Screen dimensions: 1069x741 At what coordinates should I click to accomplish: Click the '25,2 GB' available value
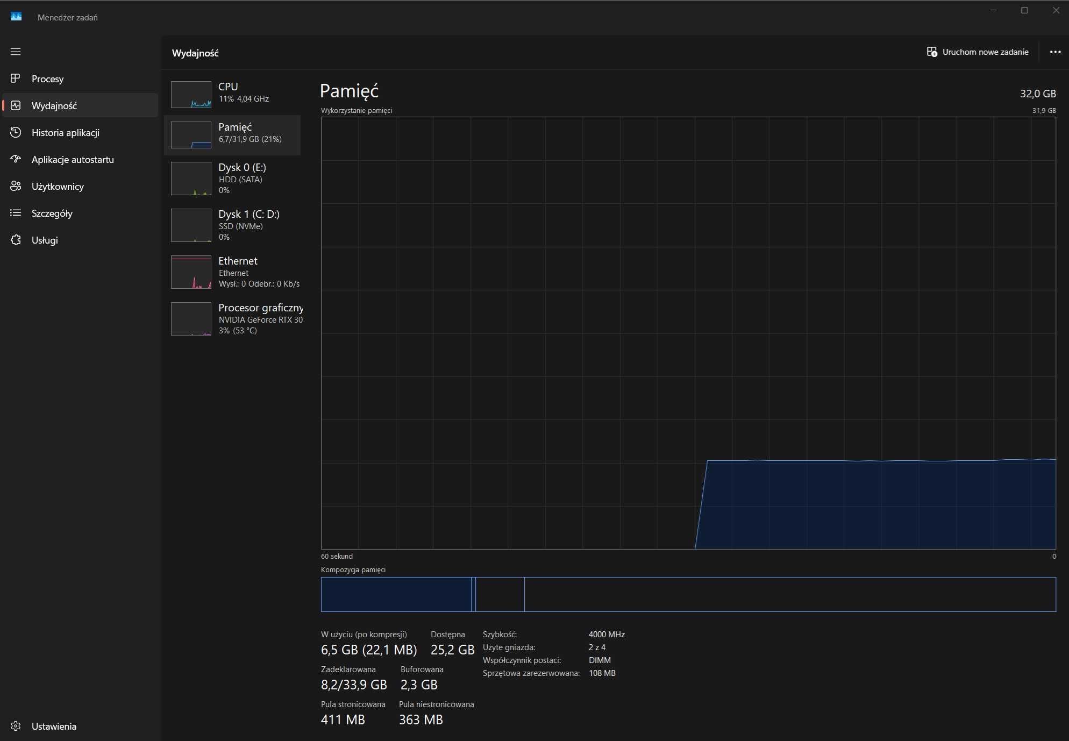452,650
